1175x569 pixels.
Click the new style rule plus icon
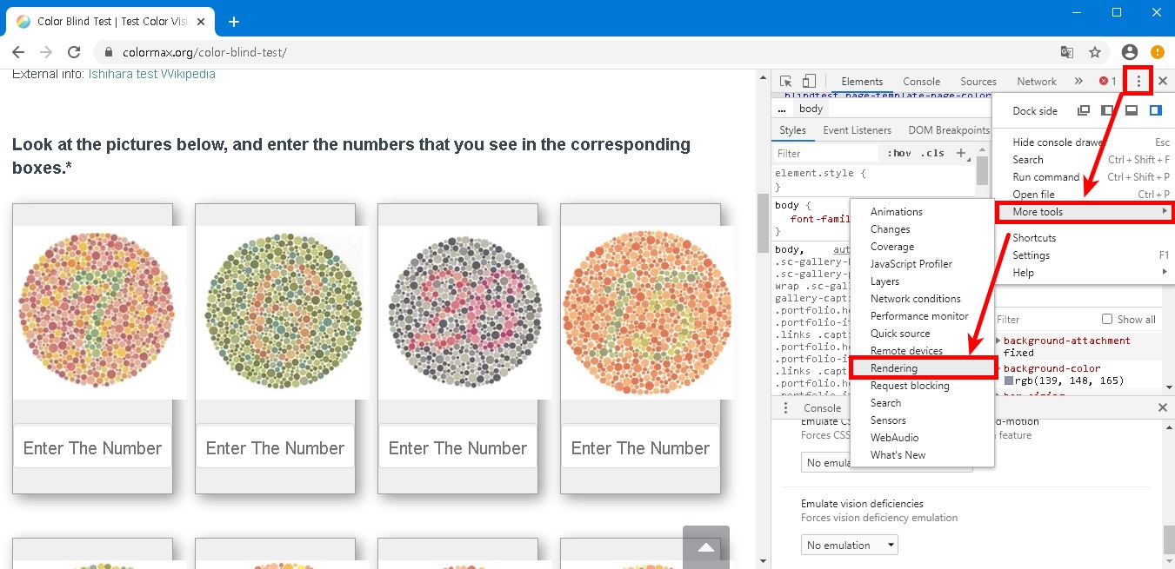(961, 153)
